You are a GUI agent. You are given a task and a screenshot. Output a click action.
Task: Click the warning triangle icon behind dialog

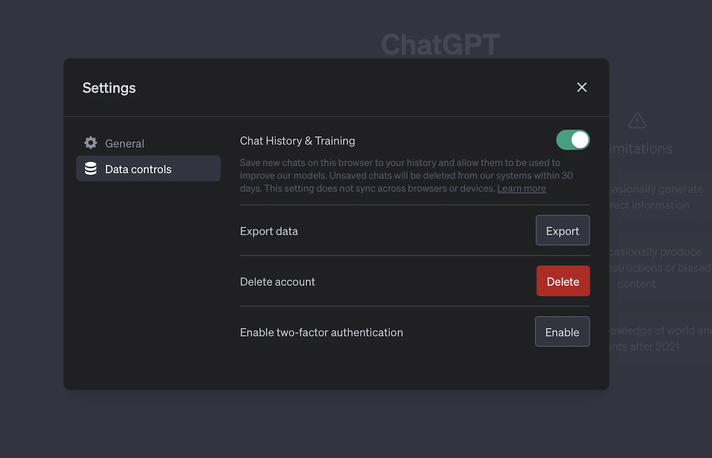tap(637, 121)
